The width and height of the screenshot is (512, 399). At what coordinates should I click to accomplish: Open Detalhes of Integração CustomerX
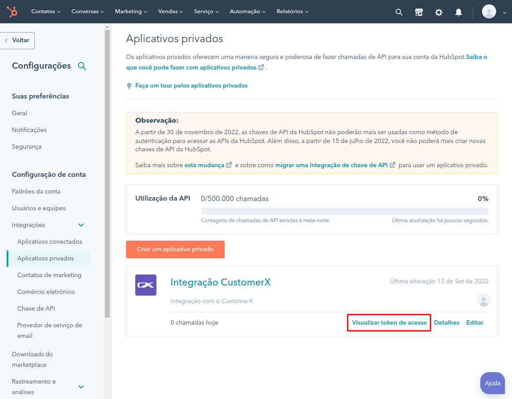pyautogui.click(x=447, y=323)
